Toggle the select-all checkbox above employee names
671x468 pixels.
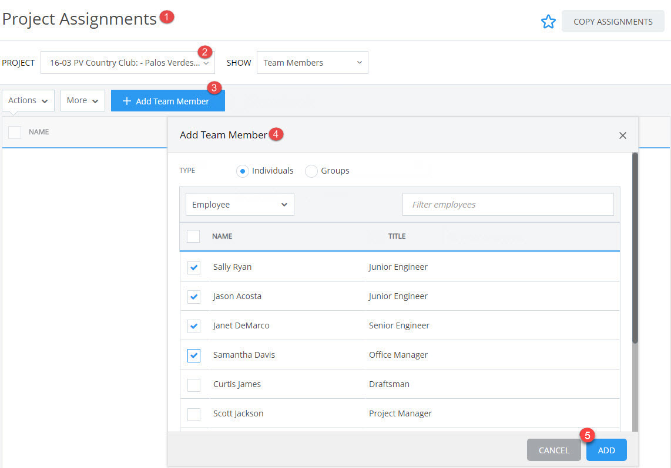[194, 236]
